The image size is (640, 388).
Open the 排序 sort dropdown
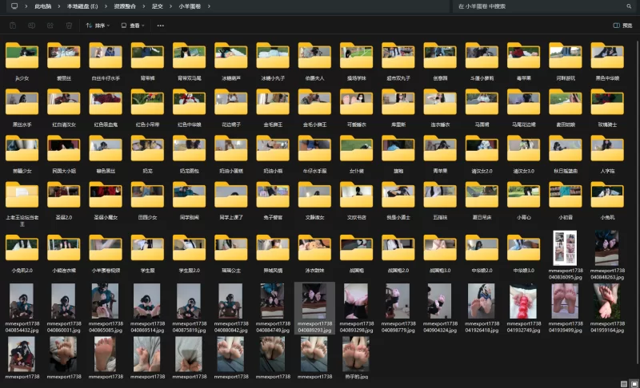point(98,26)
